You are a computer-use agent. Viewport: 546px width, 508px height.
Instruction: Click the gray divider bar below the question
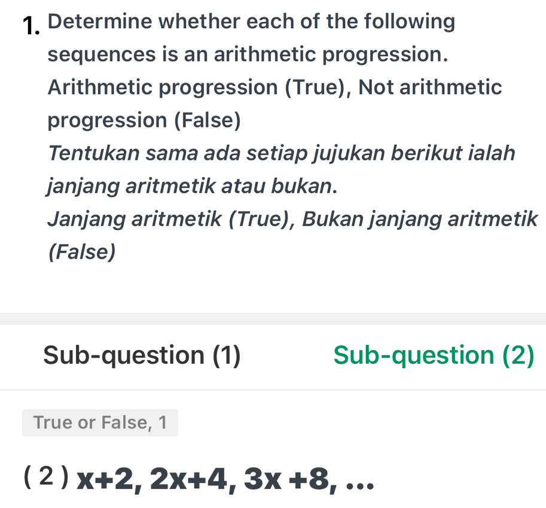click(273, 318)
